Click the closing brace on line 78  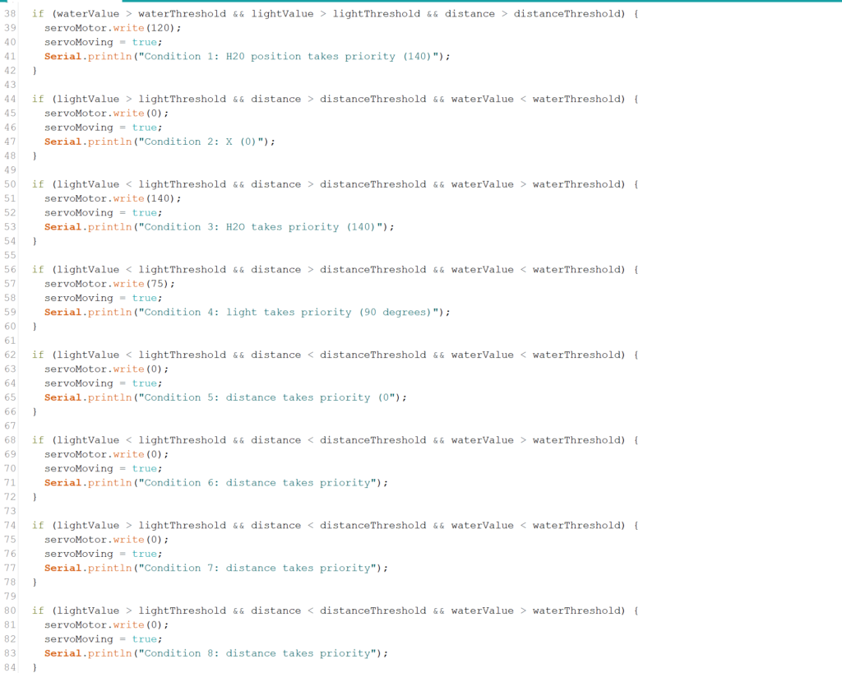pyautogui.click(x=35, y=582)
